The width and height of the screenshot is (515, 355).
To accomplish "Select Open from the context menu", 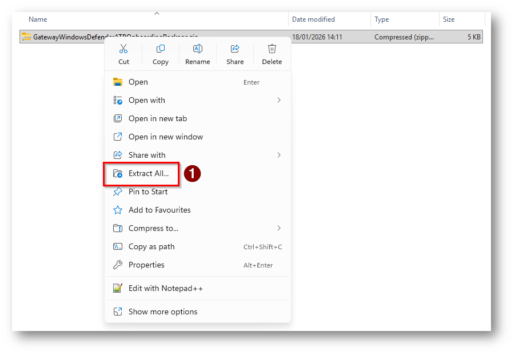I will [138, 82].
